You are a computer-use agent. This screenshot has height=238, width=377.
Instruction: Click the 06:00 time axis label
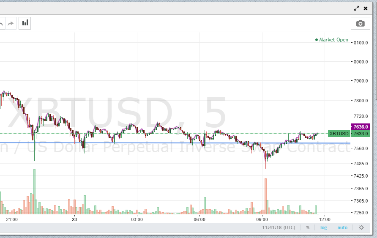(x=199, y=219)
